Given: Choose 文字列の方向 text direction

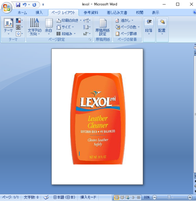Looking at the screenshot, I should [x=35, y=27].
